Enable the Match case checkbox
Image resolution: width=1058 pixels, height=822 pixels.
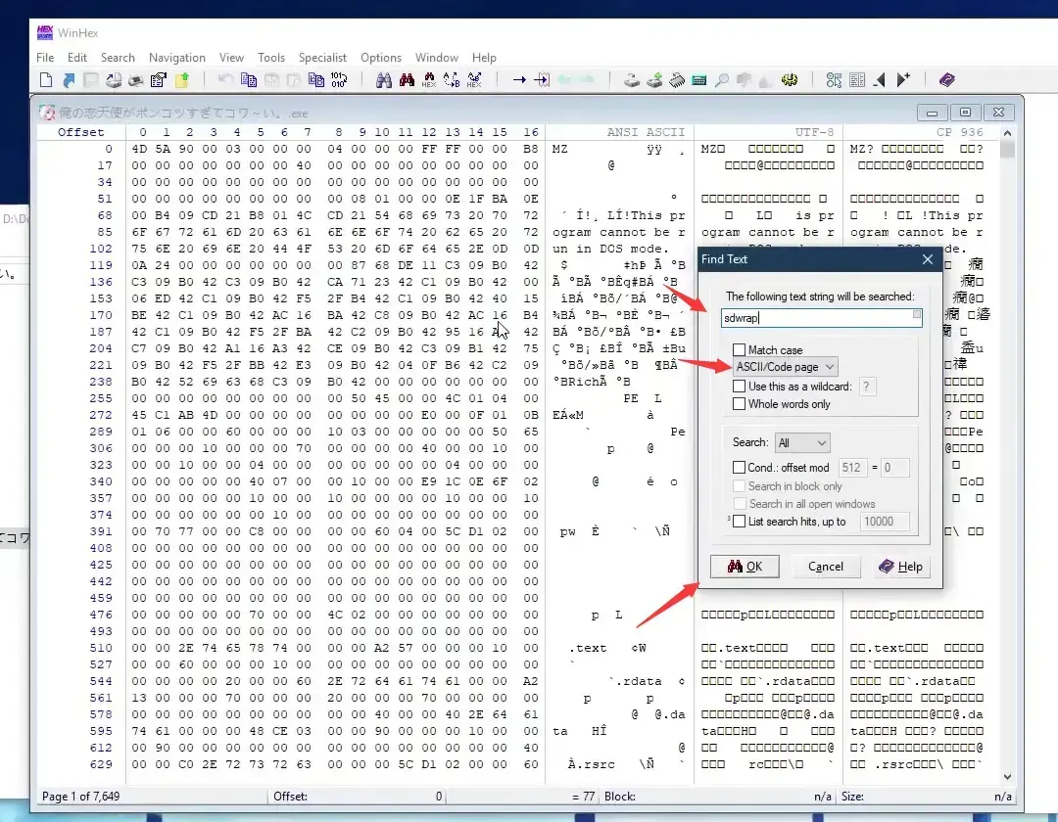point(739,349)
